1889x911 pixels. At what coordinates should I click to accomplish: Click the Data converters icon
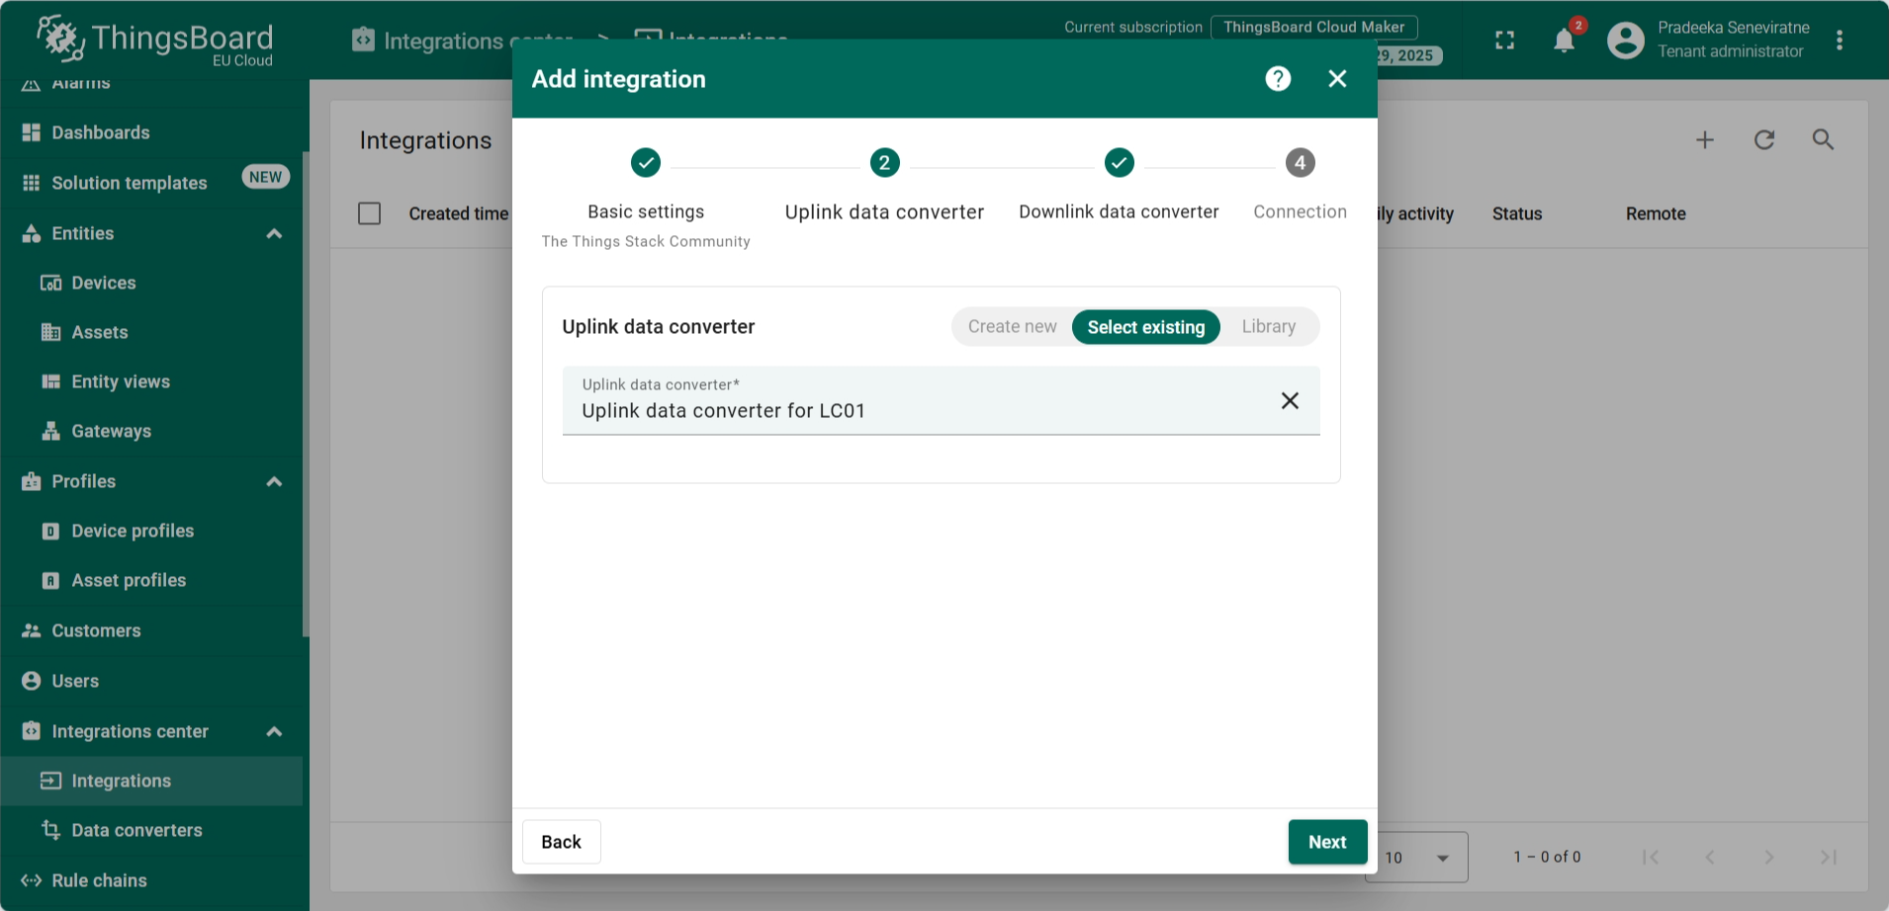(x=50, y=830)
